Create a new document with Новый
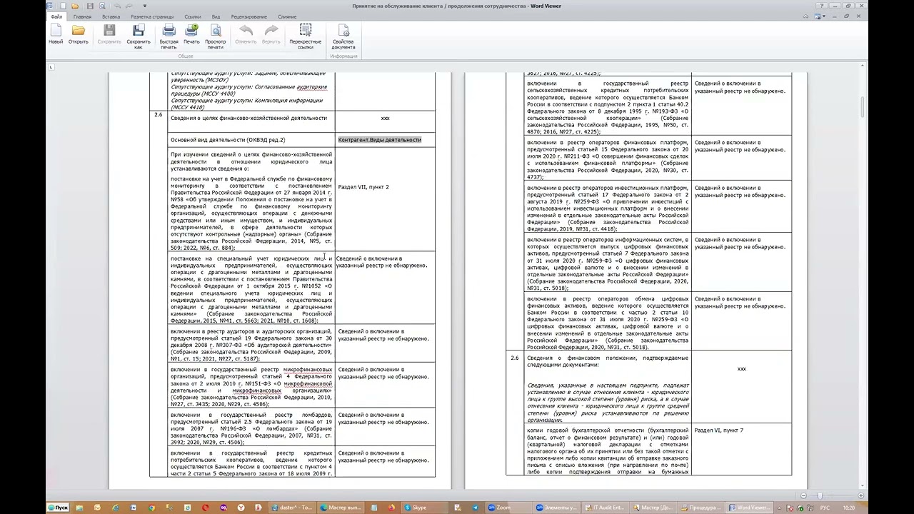The image size is (914, 514). [x=56, y=34]
